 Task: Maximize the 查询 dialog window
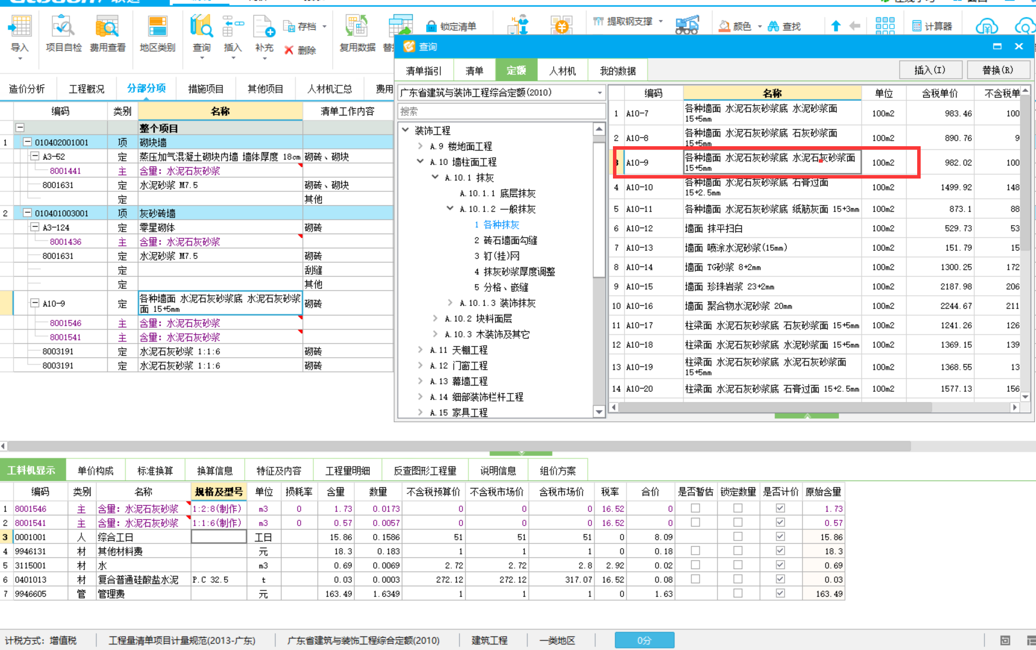pos(997,46)
